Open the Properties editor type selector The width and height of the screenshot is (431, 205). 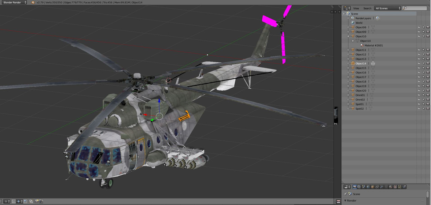pyautogui.click(x=347, y=187)
